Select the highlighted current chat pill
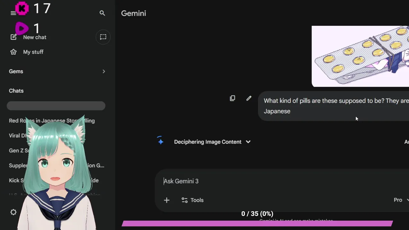The height and width of the screenshot is (230, 409). click(x=56, y=106)
